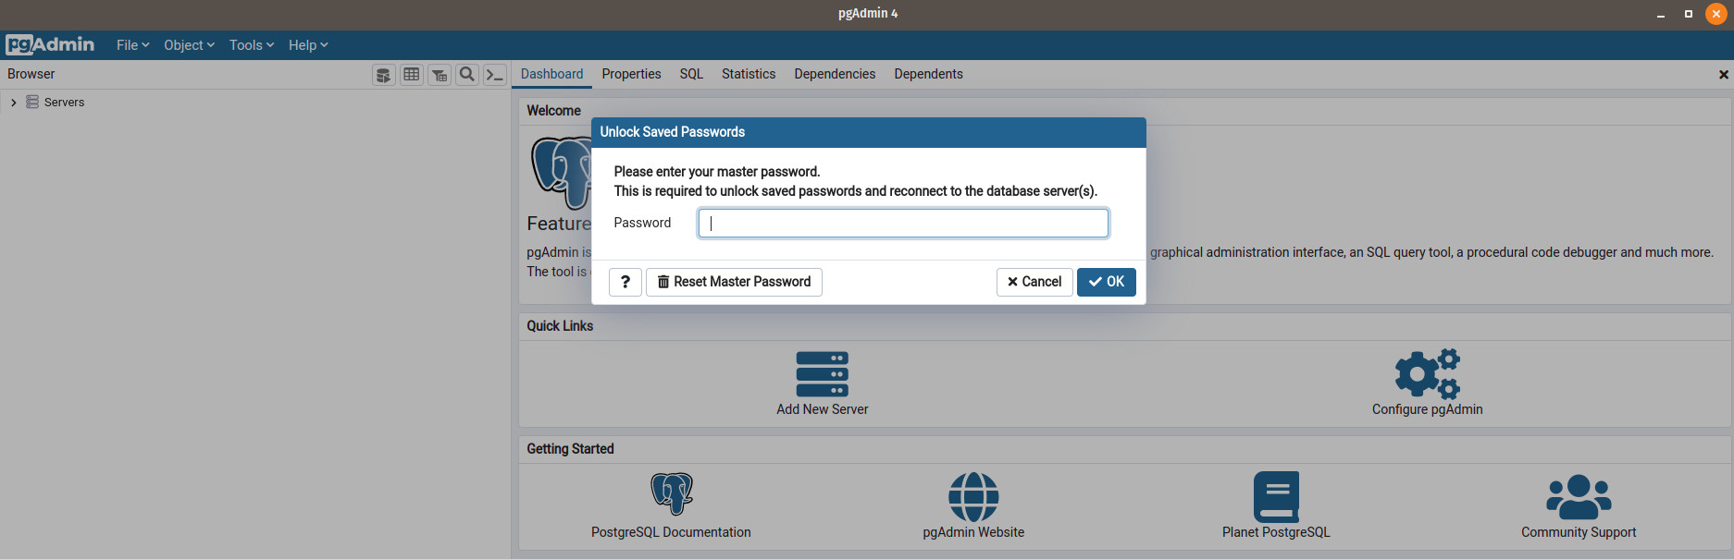Screen dimensions: 1734x559
Task: Click the master Password input field
Action: [x=903, y=224]
